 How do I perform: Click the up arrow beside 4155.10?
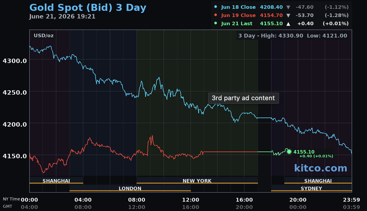(x=288, y=23)
